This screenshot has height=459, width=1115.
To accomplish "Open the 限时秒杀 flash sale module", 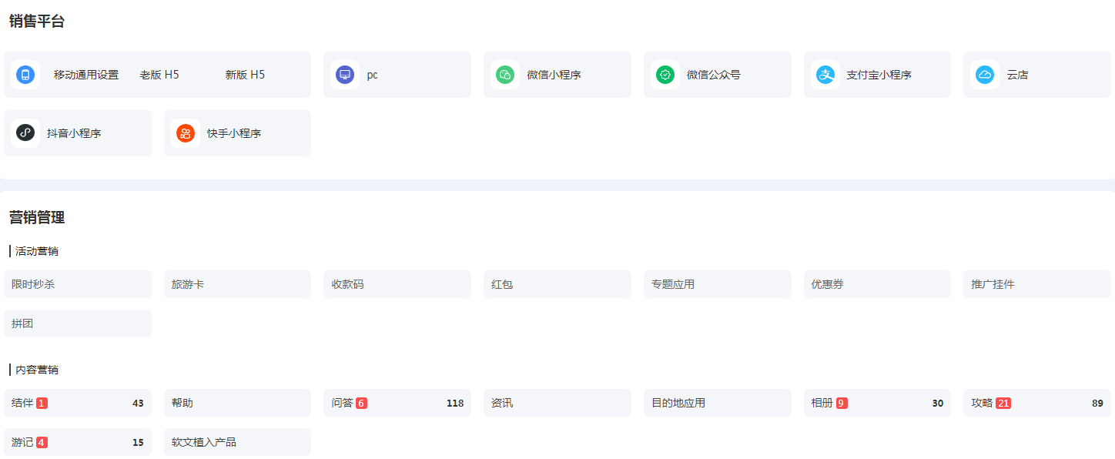I will 33,284.
